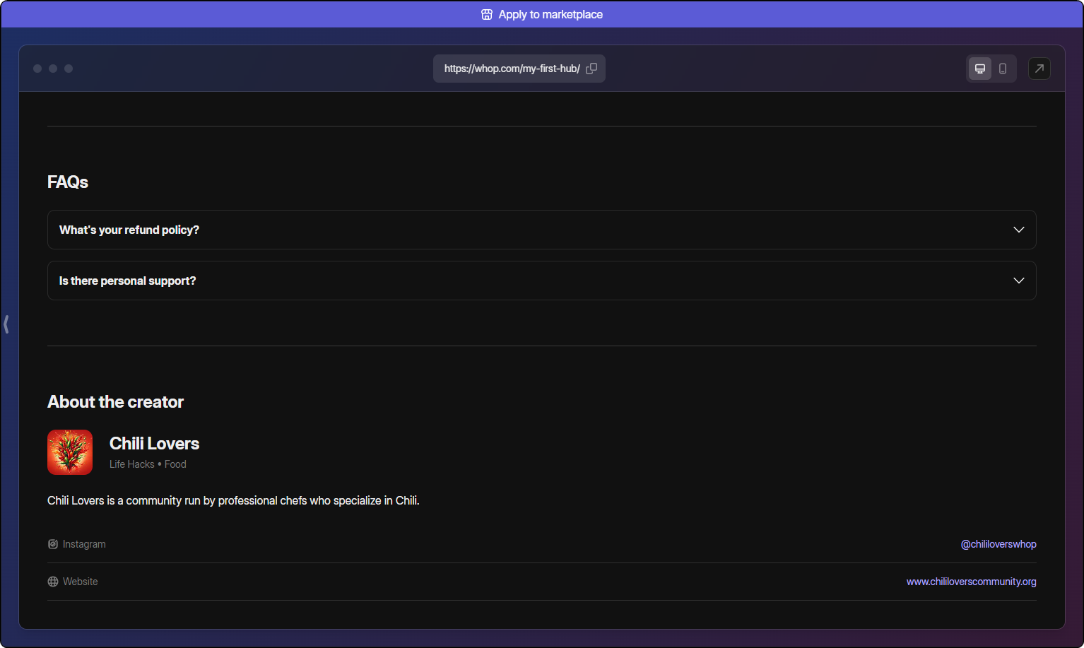Open the "What's your refund policy?" question
The height and width of the screenshot is (648, 1084).
coord(129,230)
